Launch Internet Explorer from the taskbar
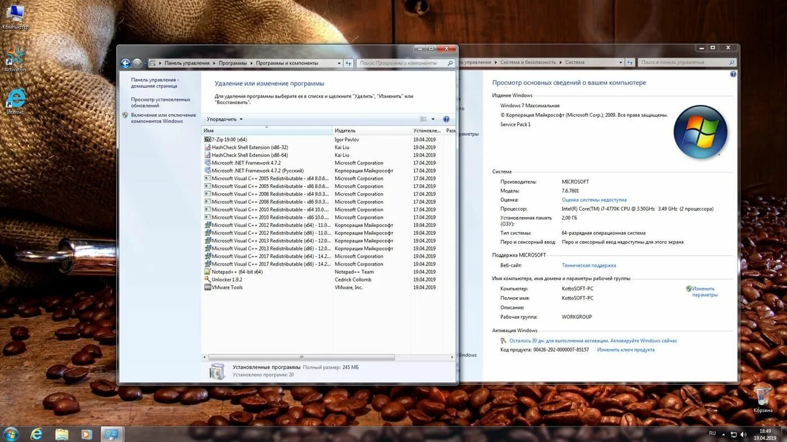787x442 pixels. click(37, 434)
